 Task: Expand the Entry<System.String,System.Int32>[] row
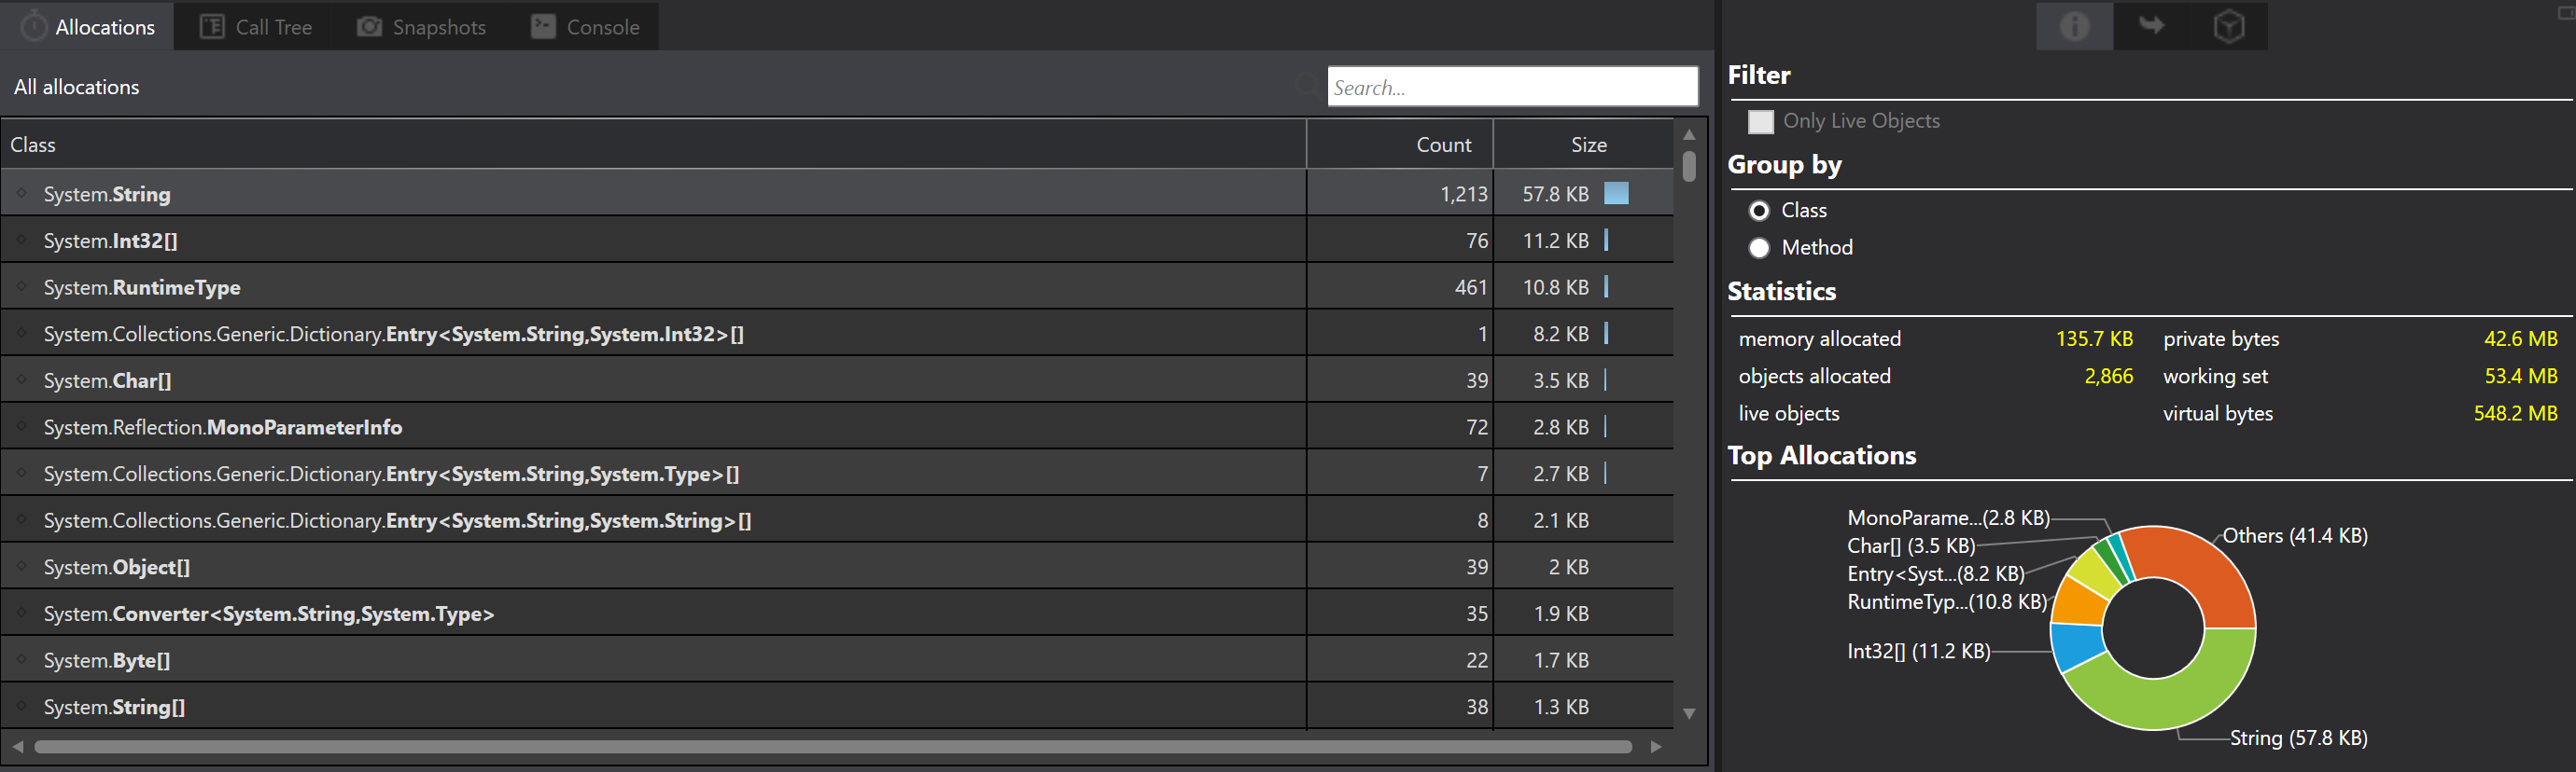click(x=21, y=334)
